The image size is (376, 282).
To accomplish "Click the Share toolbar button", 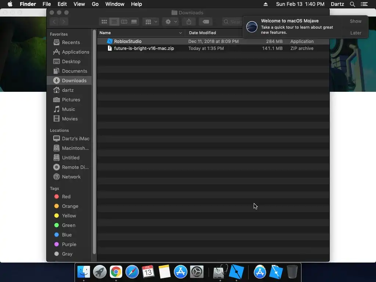I will point(189,22).
